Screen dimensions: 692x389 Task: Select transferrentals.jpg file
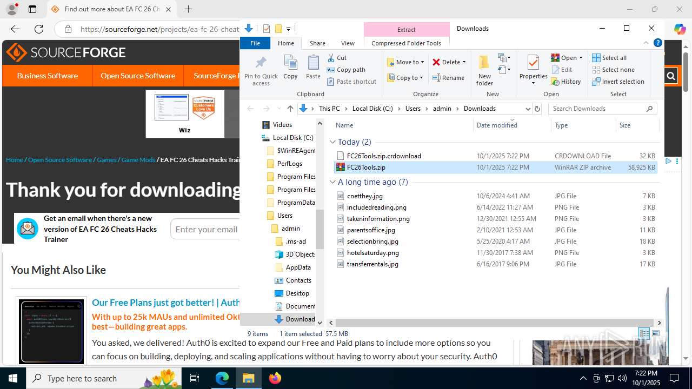click(496, 264)
